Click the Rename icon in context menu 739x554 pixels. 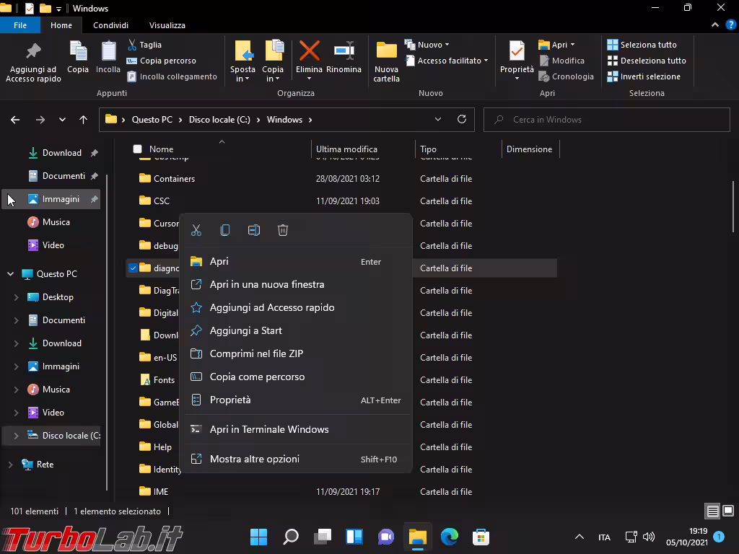[254, 230]
